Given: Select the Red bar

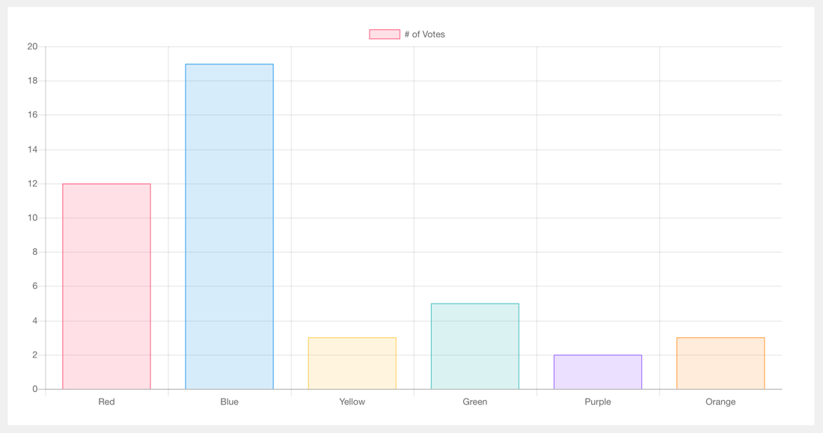Looking at the screenshot, I should tap(106, 284).
